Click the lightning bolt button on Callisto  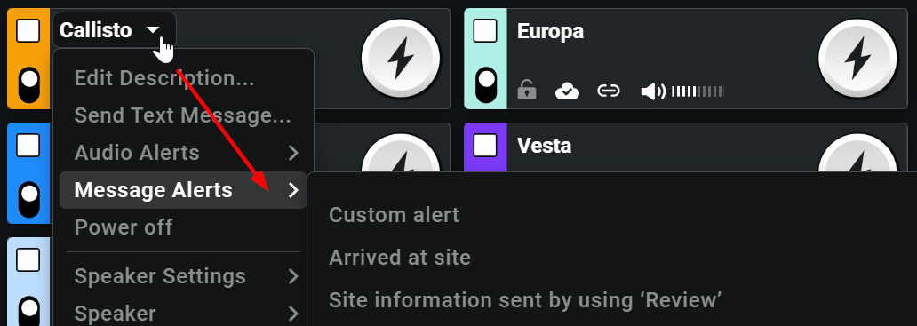pyautogui.click(x=401, y=59)
